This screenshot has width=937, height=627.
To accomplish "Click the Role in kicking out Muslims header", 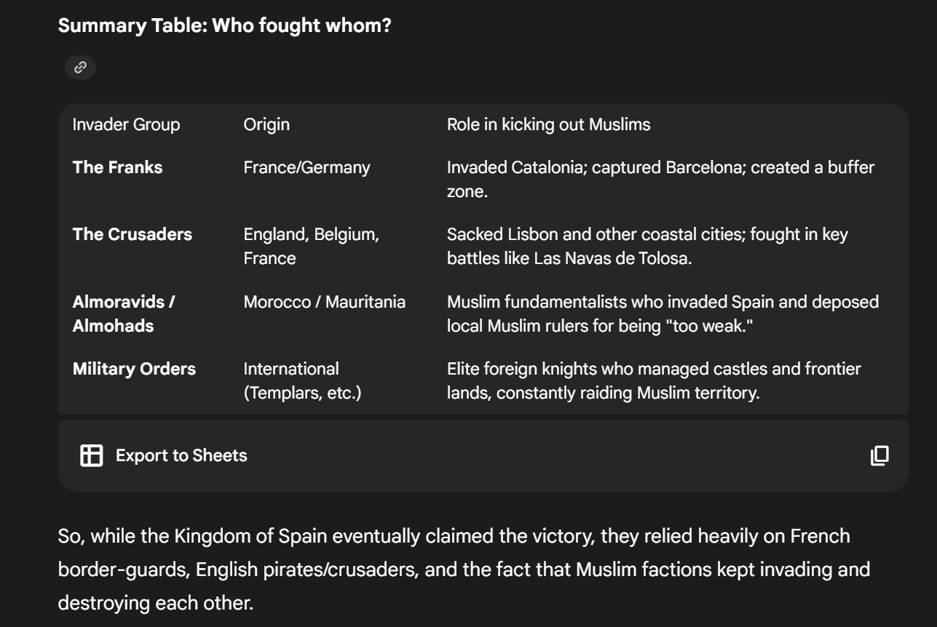I will coord(548,124).
